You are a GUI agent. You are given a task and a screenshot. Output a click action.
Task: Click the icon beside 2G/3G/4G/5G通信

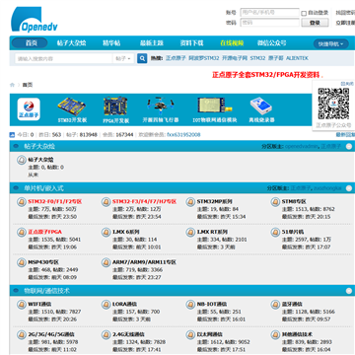[x=22, y=334]
